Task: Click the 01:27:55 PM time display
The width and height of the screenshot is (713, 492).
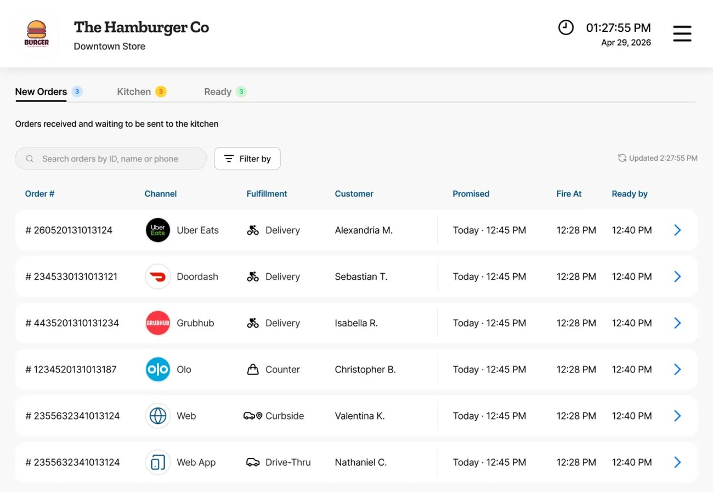Action: [619, 27]
